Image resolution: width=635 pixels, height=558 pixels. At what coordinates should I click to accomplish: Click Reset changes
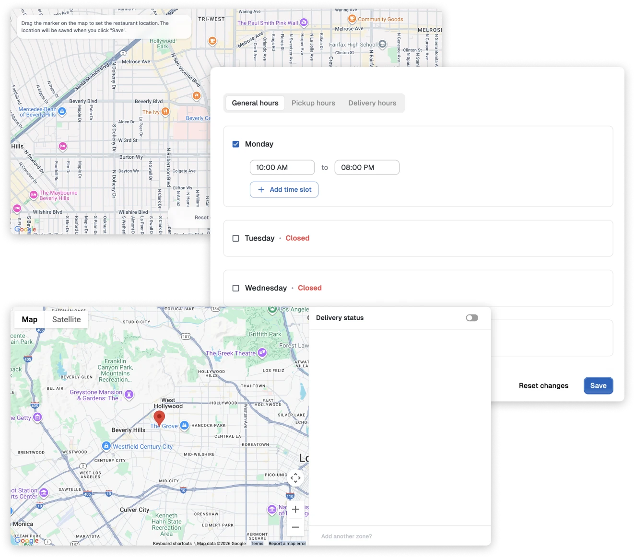click(543, 385)
